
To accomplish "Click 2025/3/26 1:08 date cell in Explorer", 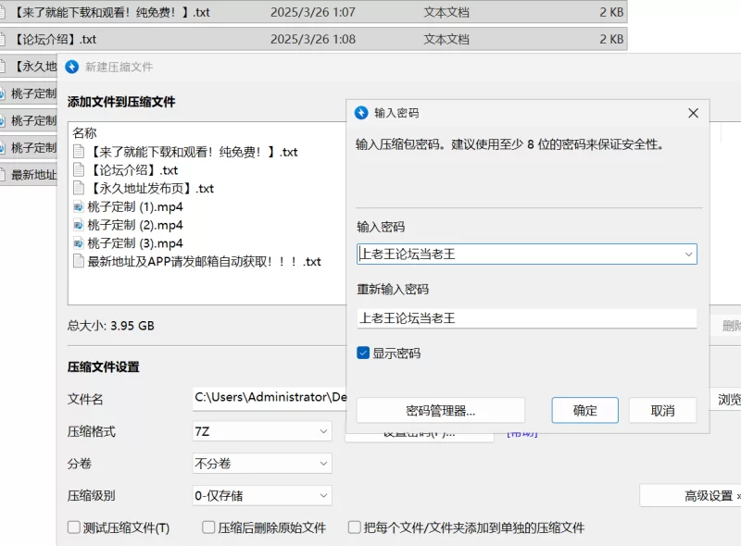I will (313, 39).
